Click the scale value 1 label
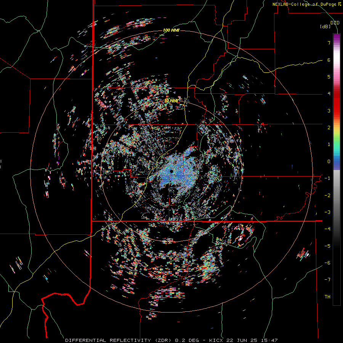The height and width of the screenshot is (343, 343). click(329, 144)
